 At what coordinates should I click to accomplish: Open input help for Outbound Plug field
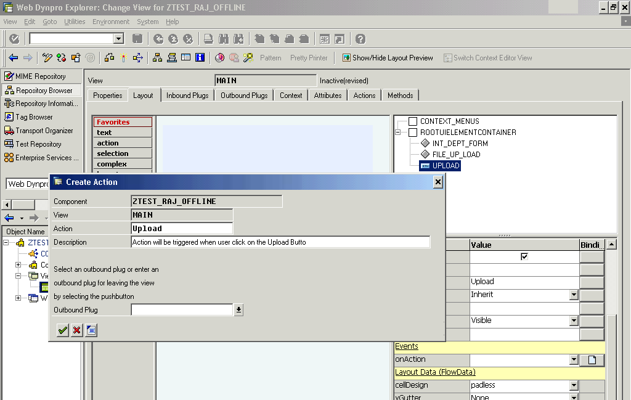[238, 310]
